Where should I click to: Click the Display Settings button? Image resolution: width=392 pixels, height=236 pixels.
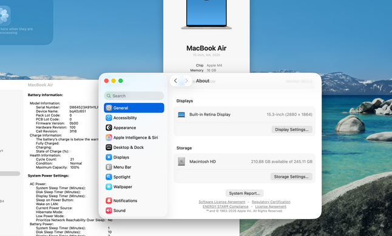292,129
